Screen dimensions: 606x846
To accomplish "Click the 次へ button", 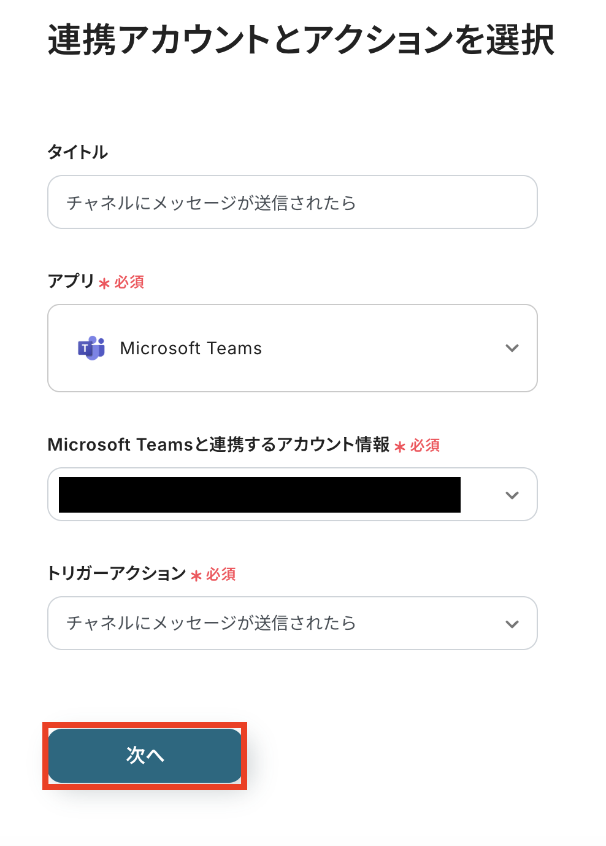I will pyautogui.click(x=145, y=755).
